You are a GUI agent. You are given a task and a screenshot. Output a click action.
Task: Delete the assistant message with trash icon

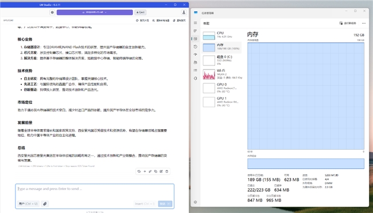(x=167, y=171)
